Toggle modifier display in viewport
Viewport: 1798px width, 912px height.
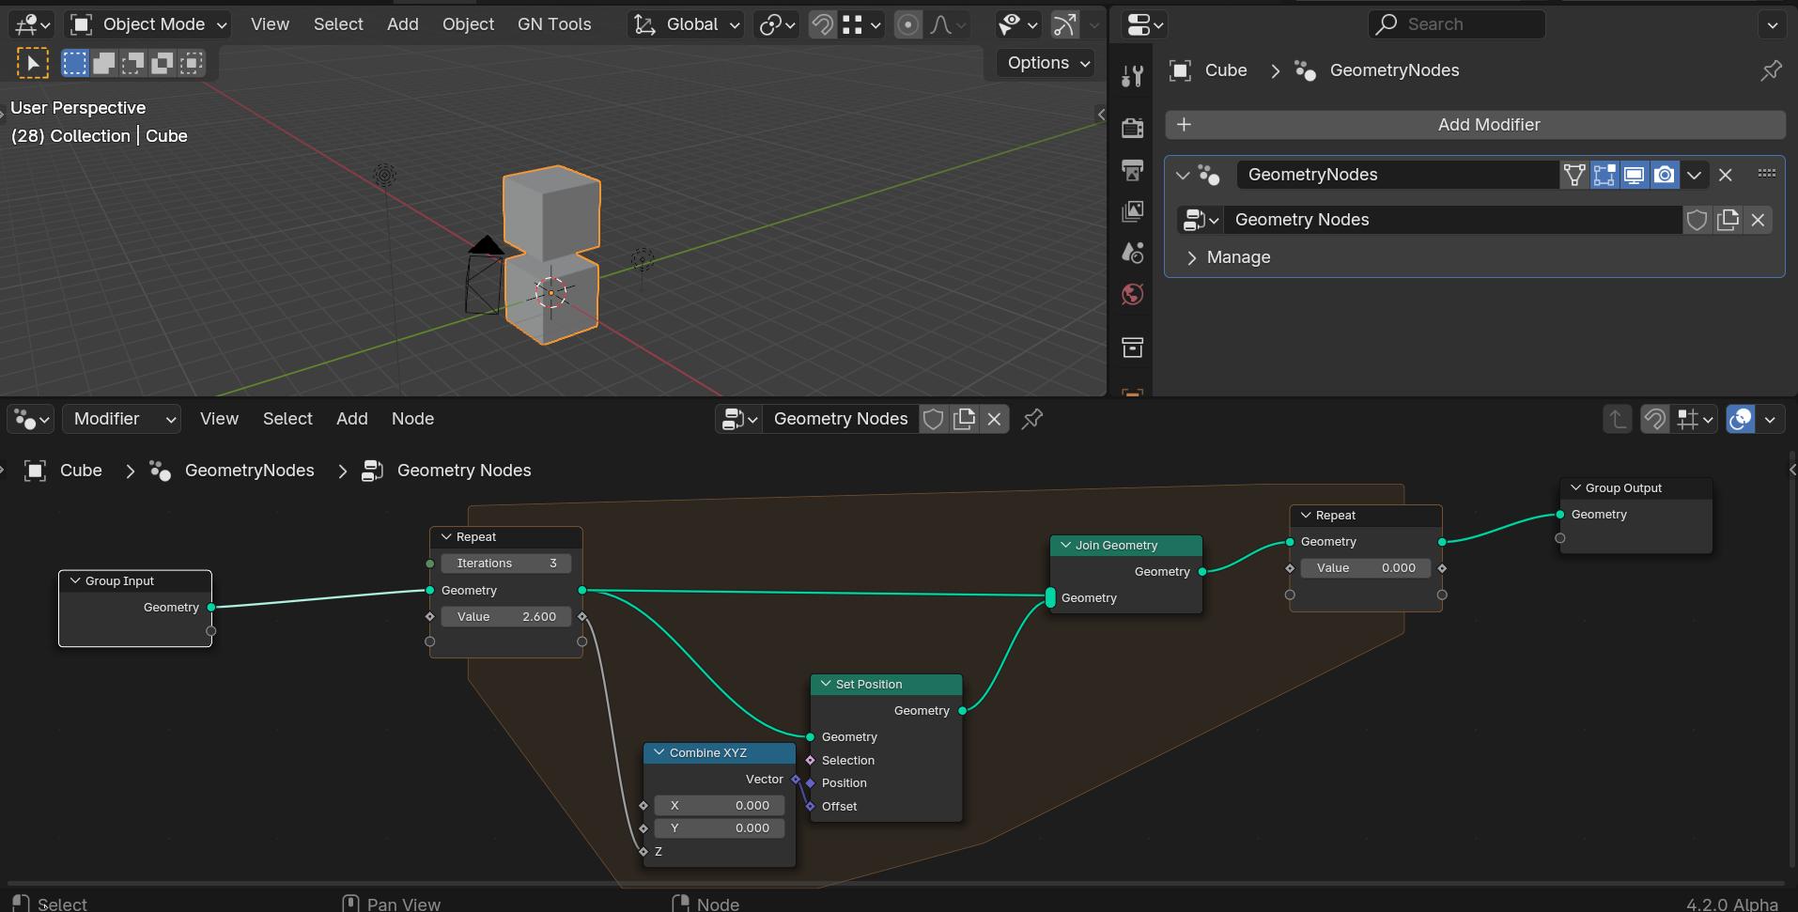(x=1635, y=175)
